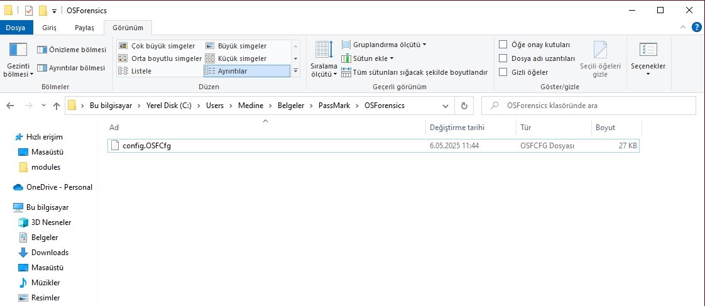
Task: Open modules folder in sidebar
Action: click(40, 167)
